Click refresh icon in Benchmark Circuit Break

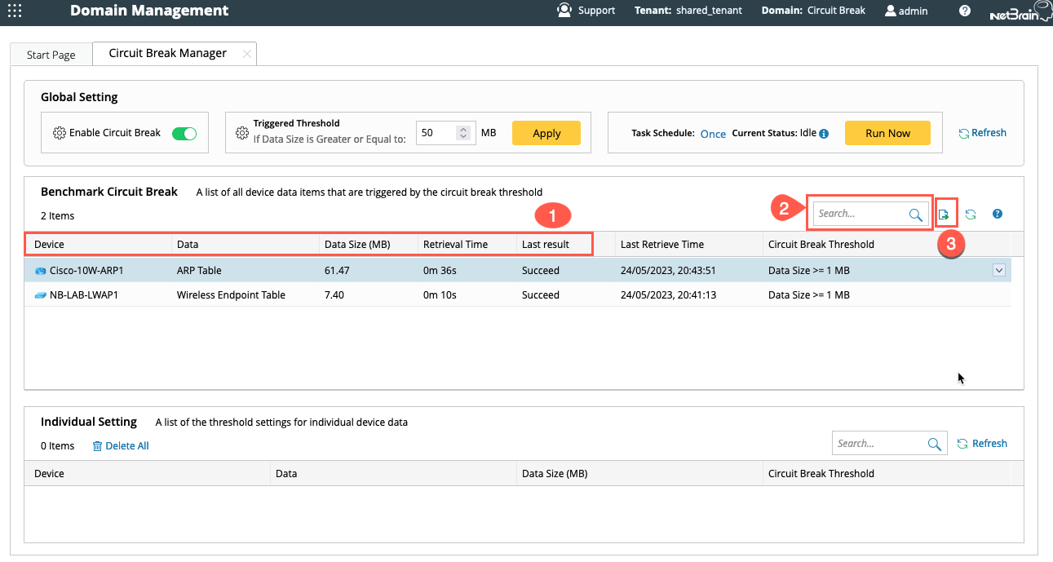click(971, 215)
